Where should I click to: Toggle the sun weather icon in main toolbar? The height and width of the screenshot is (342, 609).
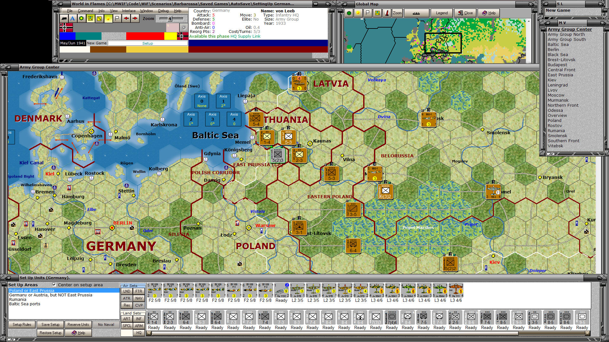point(108,18)
